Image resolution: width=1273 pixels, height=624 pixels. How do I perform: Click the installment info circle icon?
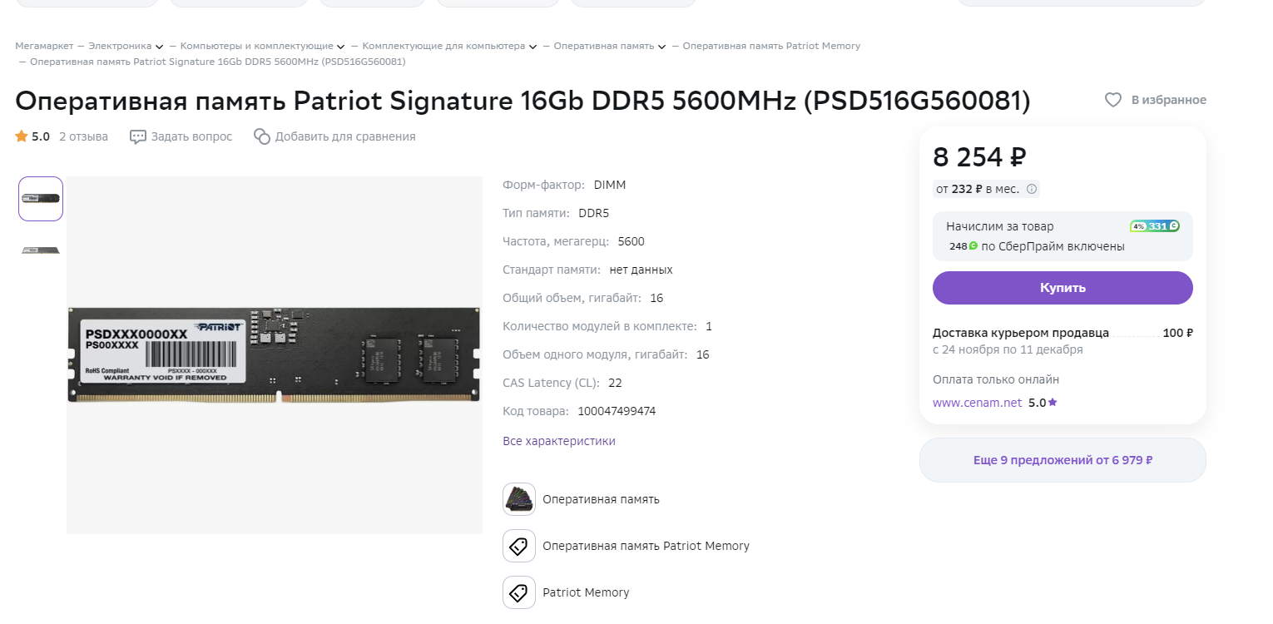(1032, 189)
